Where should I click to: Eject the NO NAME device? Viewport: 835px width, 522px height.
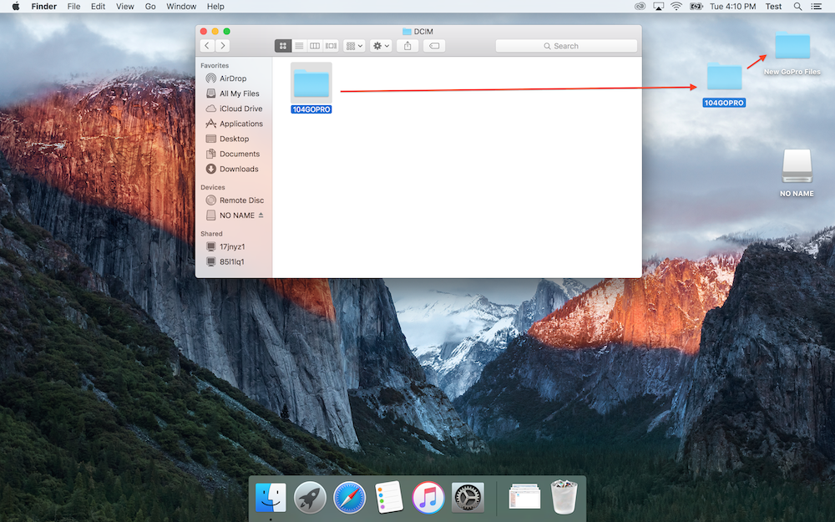(261, 215)
